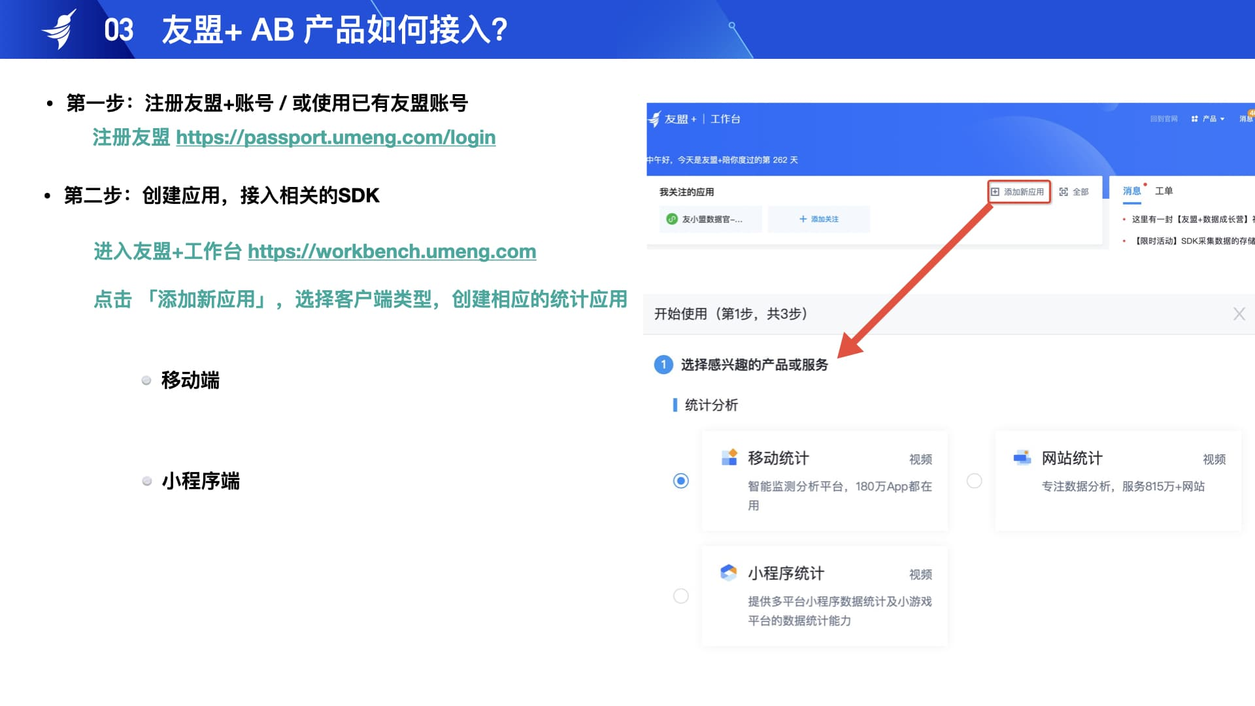The width and height of the screenshot is (1255, 706).
Task: Click the 工作台 title in workbench header
Action: click(x=725, y=119)
